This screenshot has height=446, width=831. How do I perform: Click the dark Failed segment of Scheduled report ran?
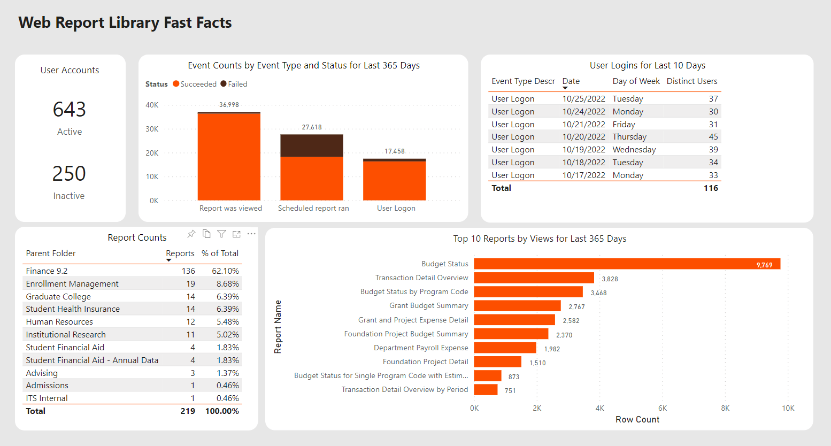312,145
